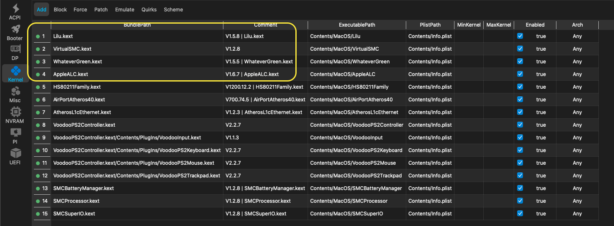This screenshot has height=226, width=614.
Task: Switch to the Force tab
Action: 80,9
